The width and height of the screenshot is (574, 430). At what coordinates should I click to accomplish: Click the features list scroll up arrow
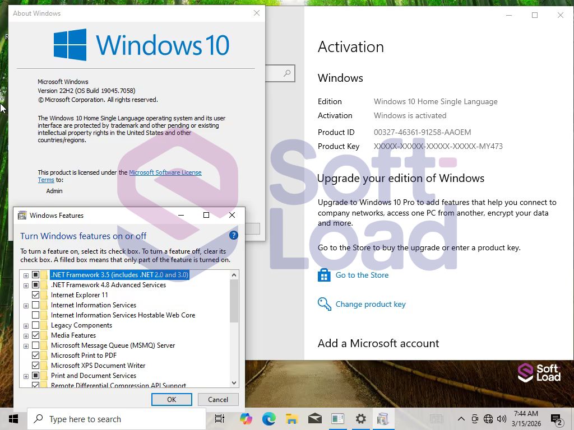coord(234,274)
